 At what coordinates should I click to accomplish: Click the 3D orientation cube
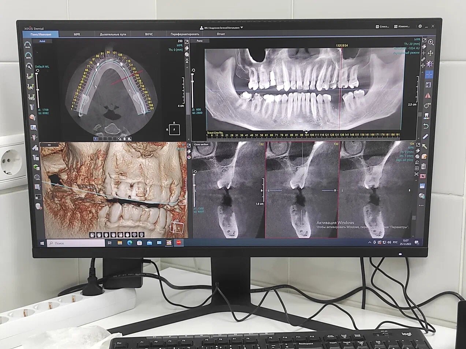tap(177, 227)
